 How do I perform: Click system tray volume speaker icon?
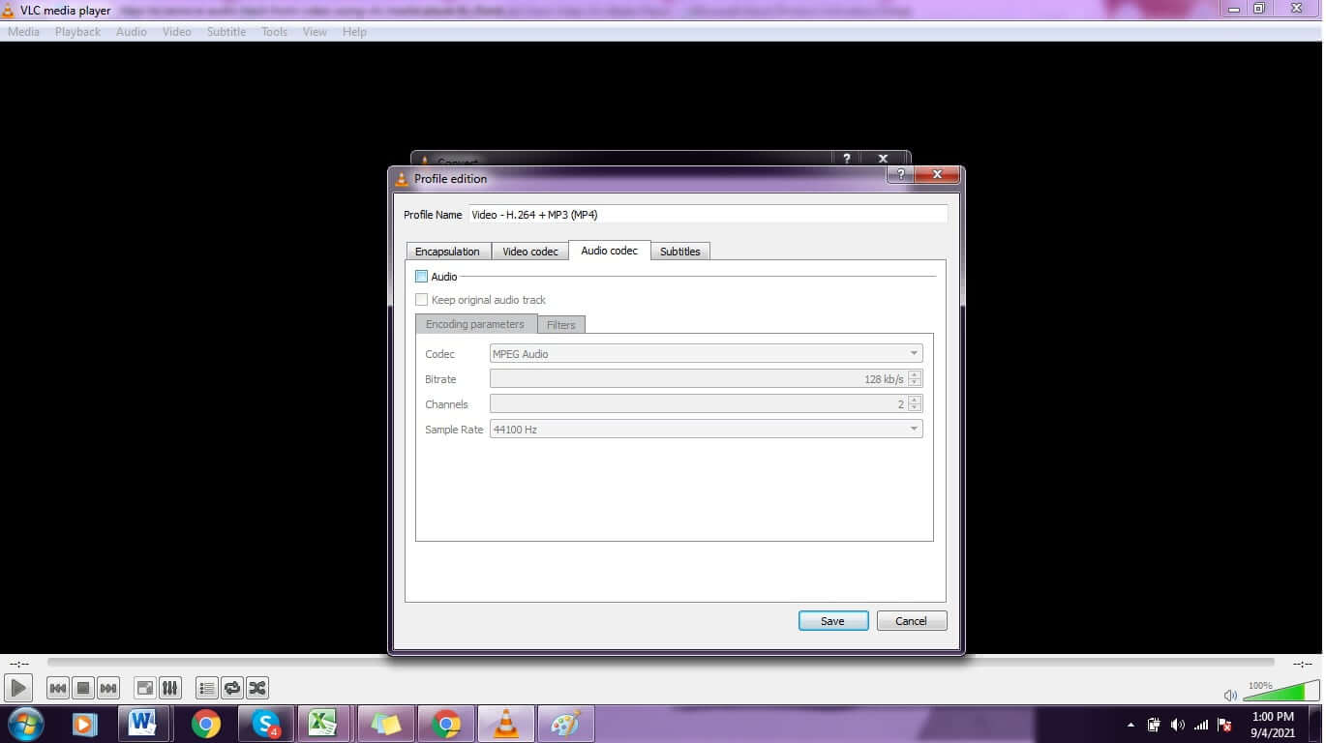point(1177,725)
